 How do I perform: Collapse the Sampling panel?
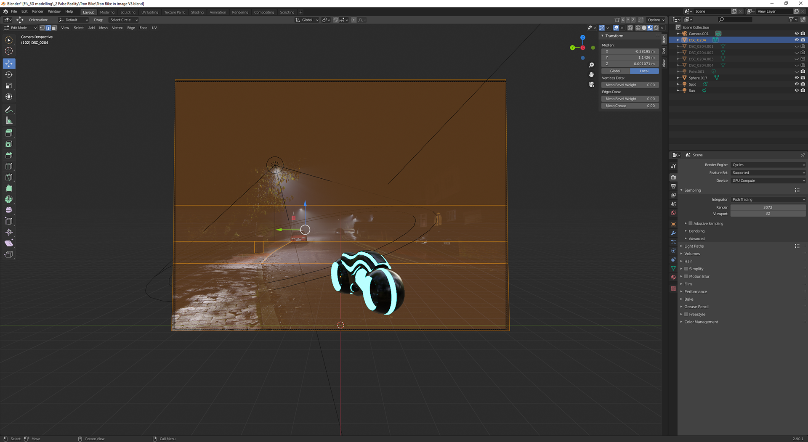point(692,190)
